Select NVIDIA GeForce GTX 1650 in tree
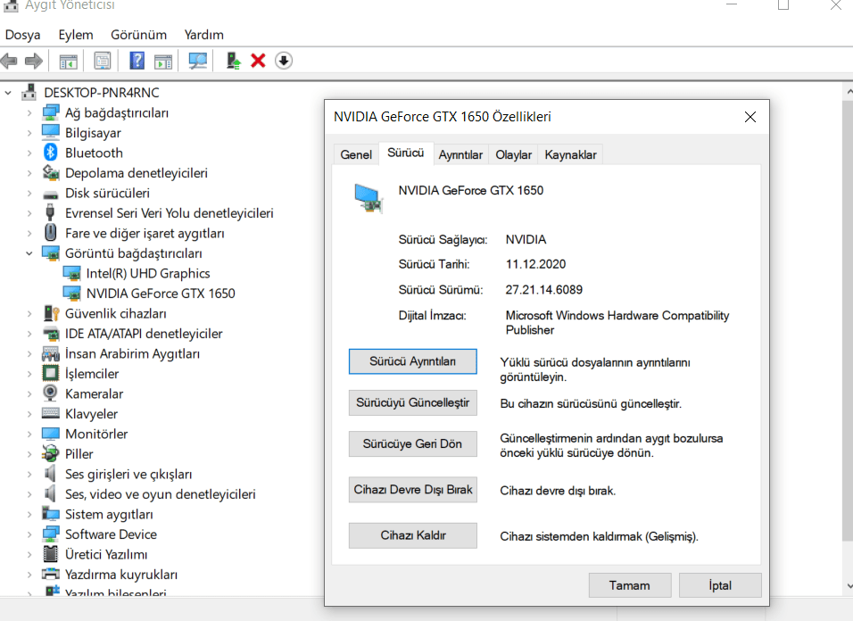The width and height of the screenshot is (853, 621). tap(161, 294)
